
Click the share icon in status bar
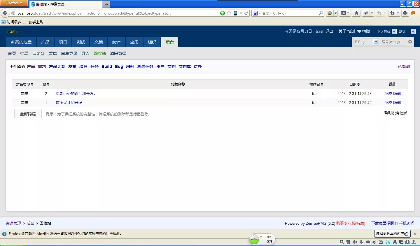(381, 242)
